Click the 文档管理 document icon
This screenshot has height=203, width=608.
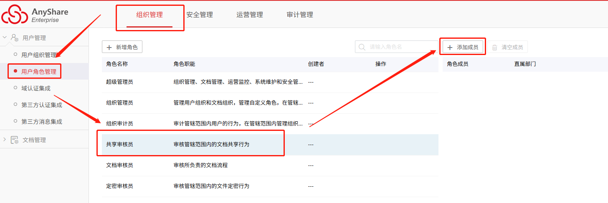pos(15,140)
